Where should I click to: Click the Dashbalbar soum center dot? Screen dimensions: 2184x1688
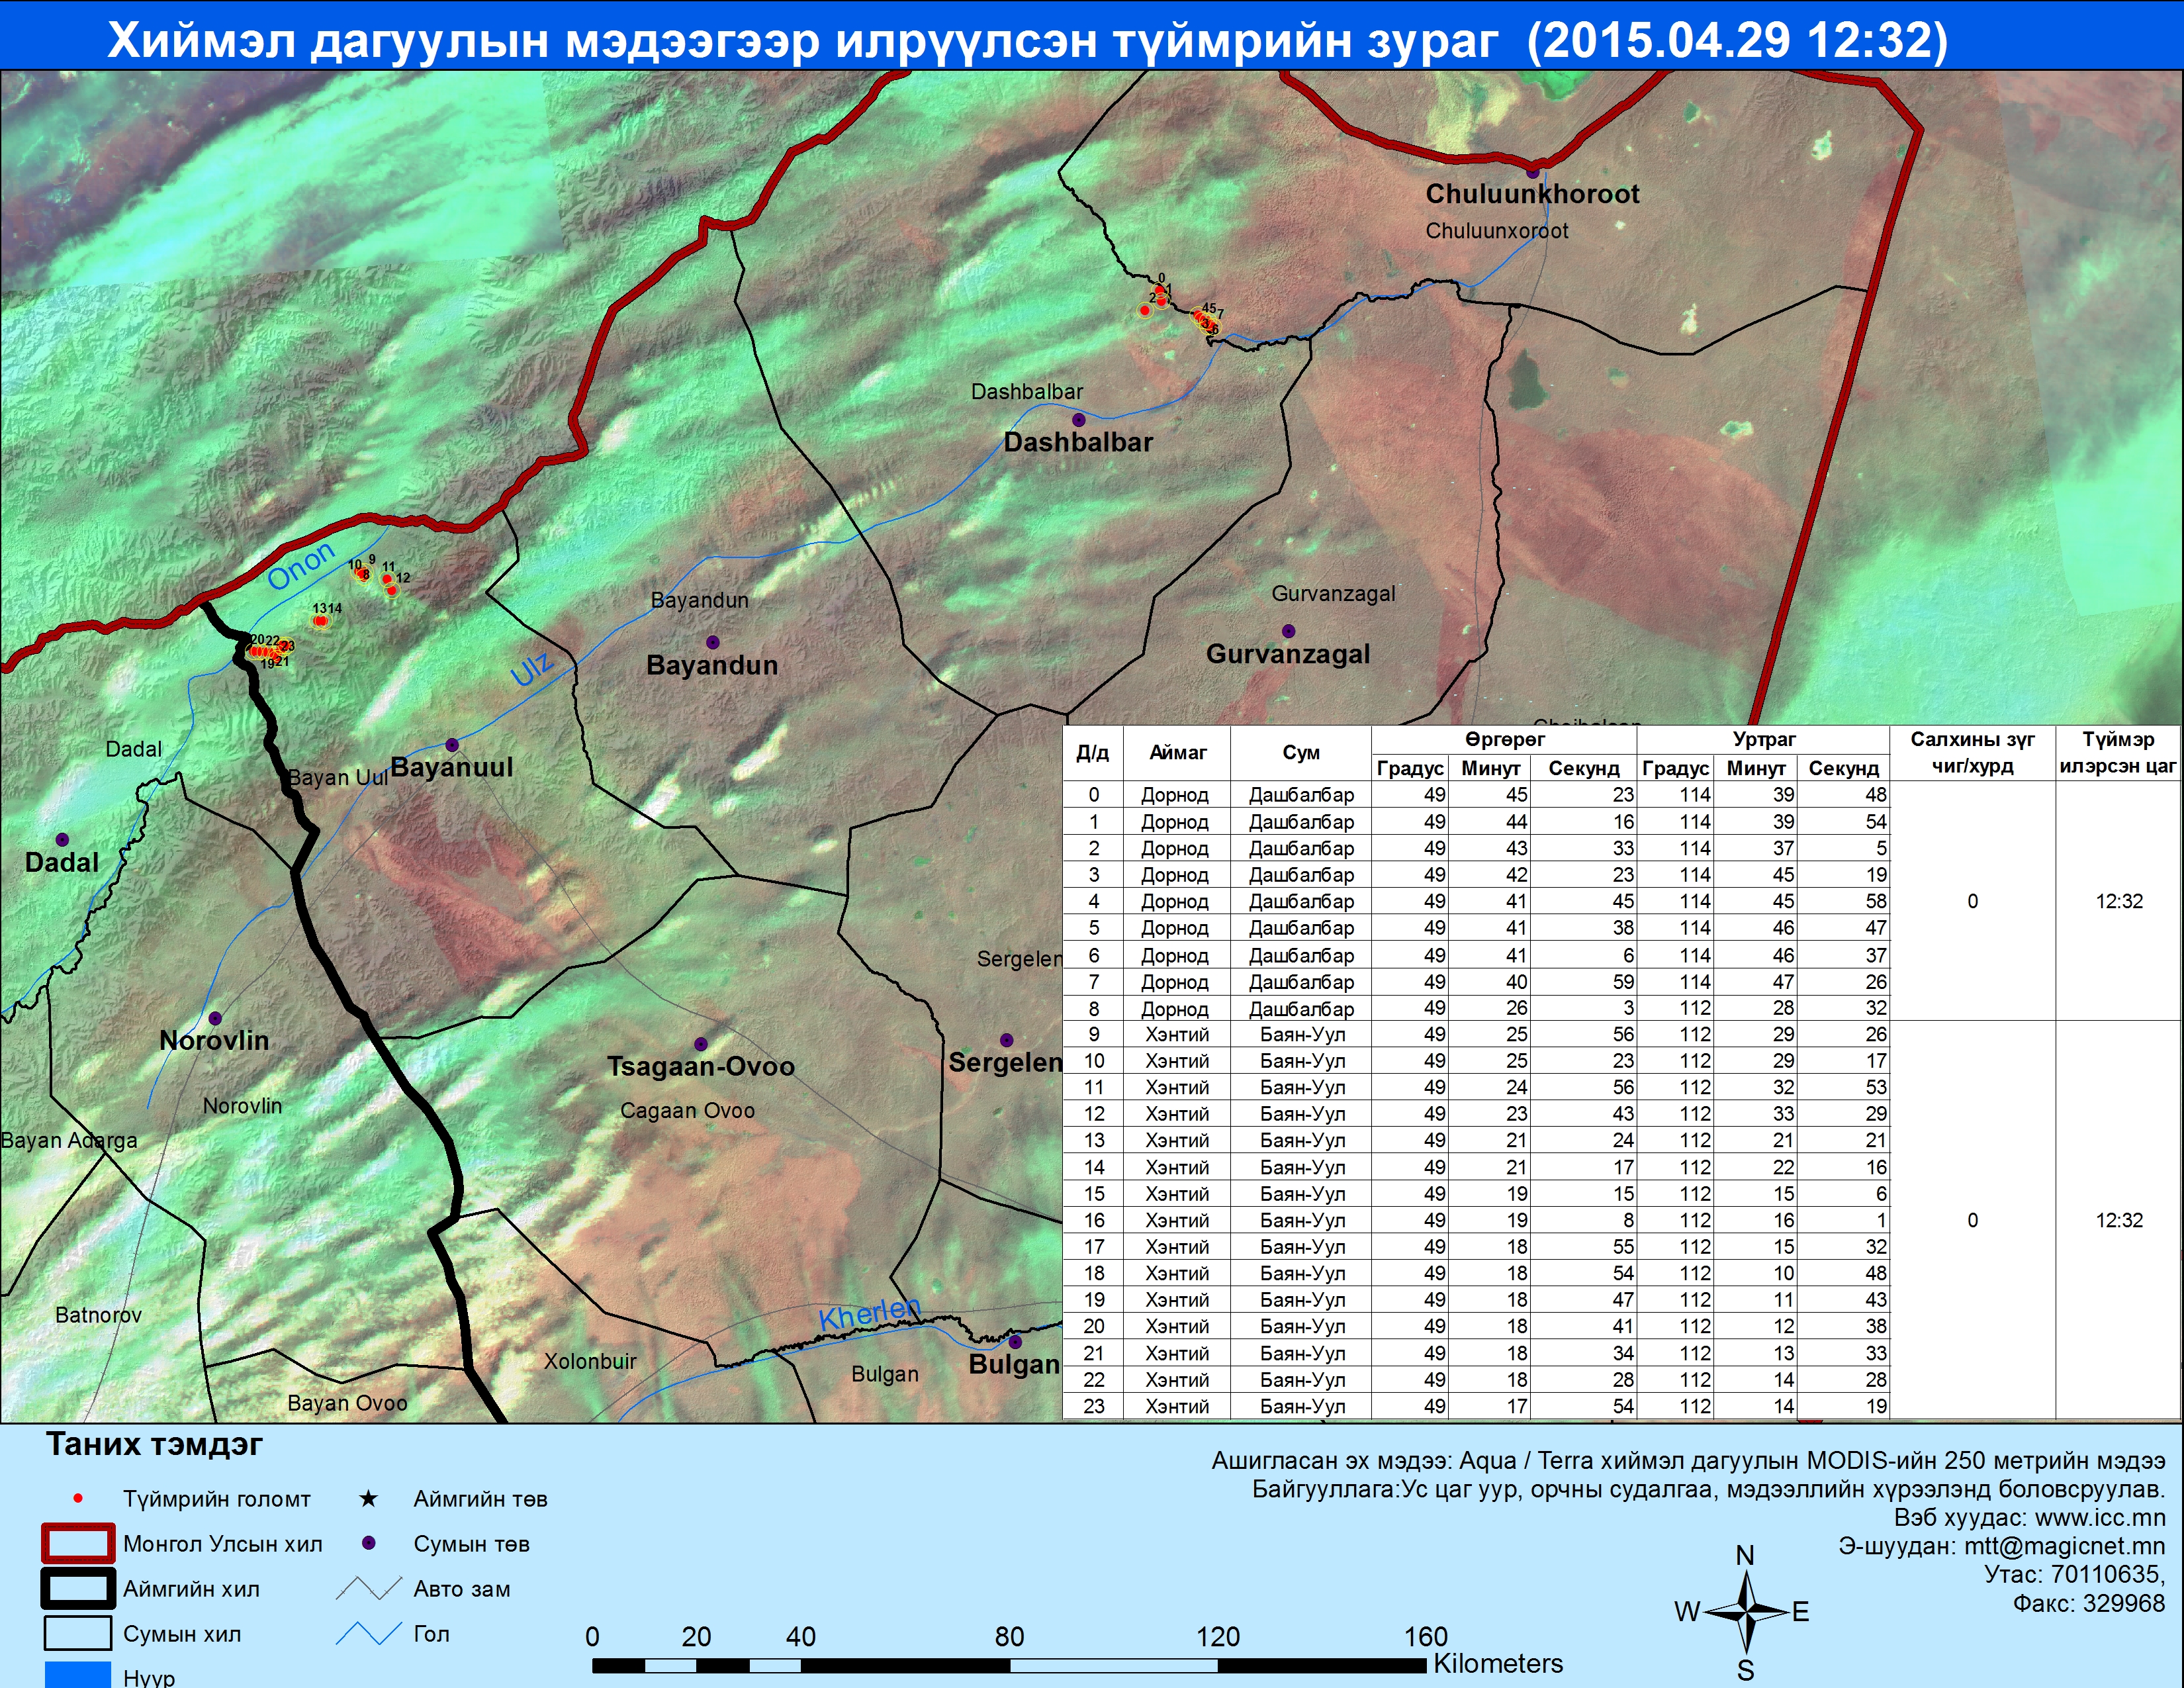pos(1078,420)
